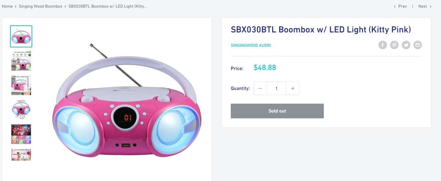Viewport: 441px width, 181px height.
Task: Select first boombox thumbnail image
Action: 21,36
